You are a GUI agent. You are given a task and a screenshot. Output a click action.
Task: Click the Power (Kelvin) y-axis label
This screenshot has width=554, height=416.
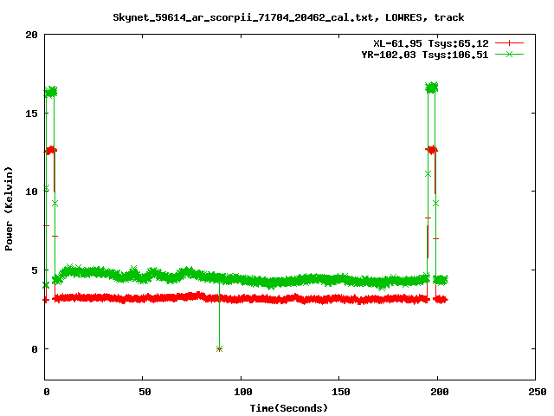9,209
